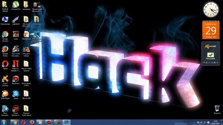The height and width of the screenshot is (125, 223).
Task: Launch Avast Premier desktop shortcut
Action: (x=5, y=81)
